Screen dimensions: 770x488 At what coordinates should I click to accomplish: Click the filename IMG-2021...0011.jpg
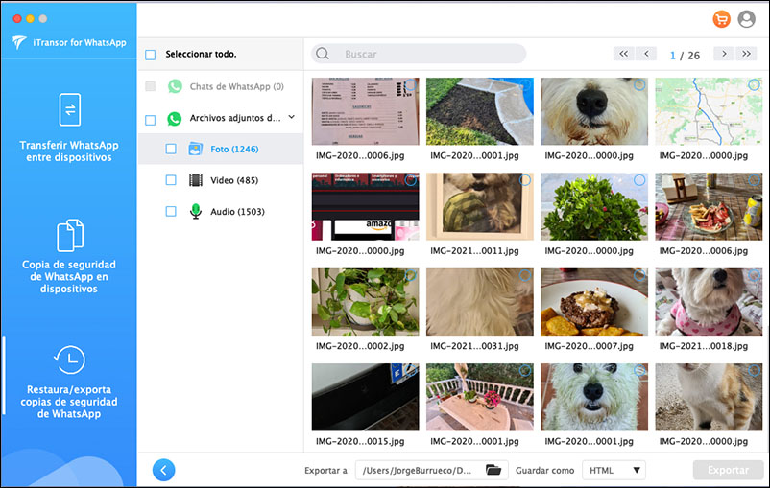(x=474, y=251)
